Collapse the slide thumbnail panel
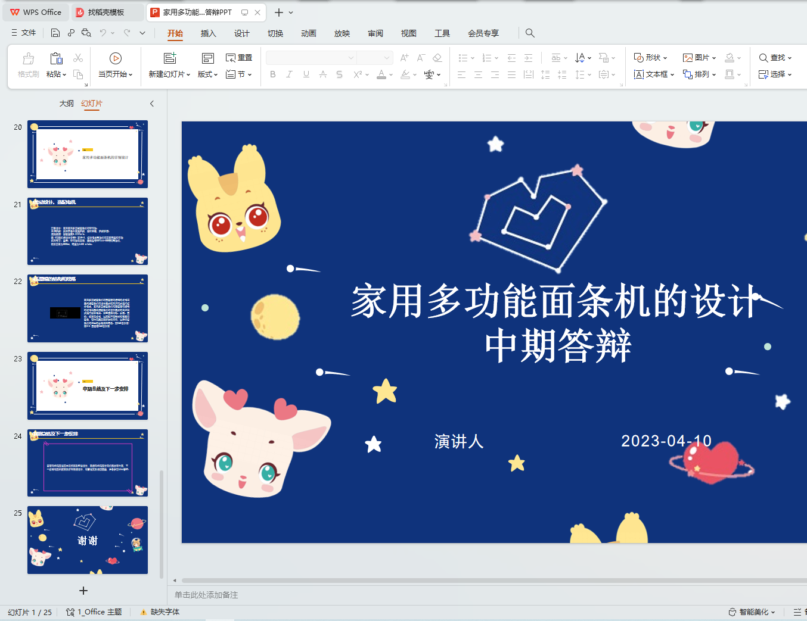 coord(152,104)
